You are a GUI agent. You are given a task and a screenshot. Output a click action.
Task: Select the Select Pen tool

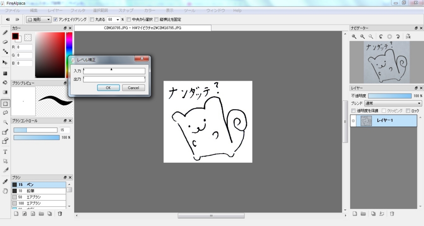click(x=5, y=132)
